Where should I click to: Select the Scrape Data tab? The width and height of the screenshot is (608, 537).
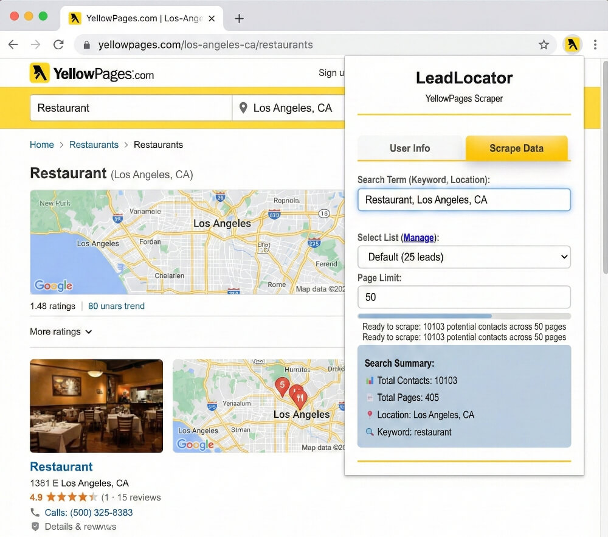(517, 148)
